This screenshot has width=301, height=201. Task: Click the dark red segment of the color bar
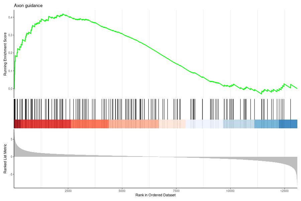coord(17,124)
